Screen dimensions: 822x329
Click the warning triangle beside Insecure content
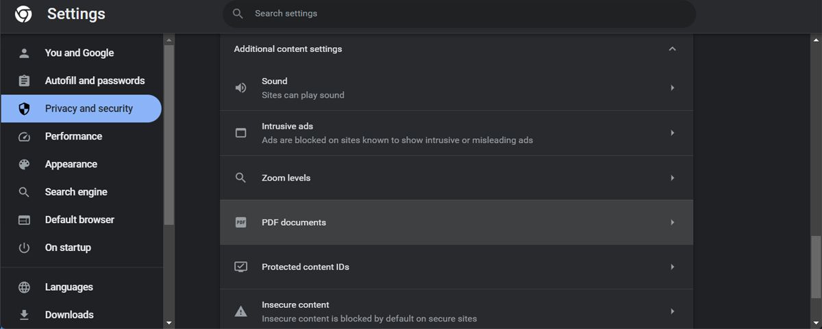point(240,311)
